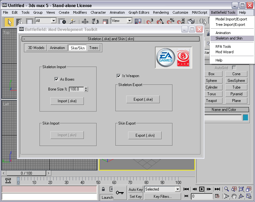Click Zoom Extents viewport icon
The image size is (255, 202).
click(241, 189)
